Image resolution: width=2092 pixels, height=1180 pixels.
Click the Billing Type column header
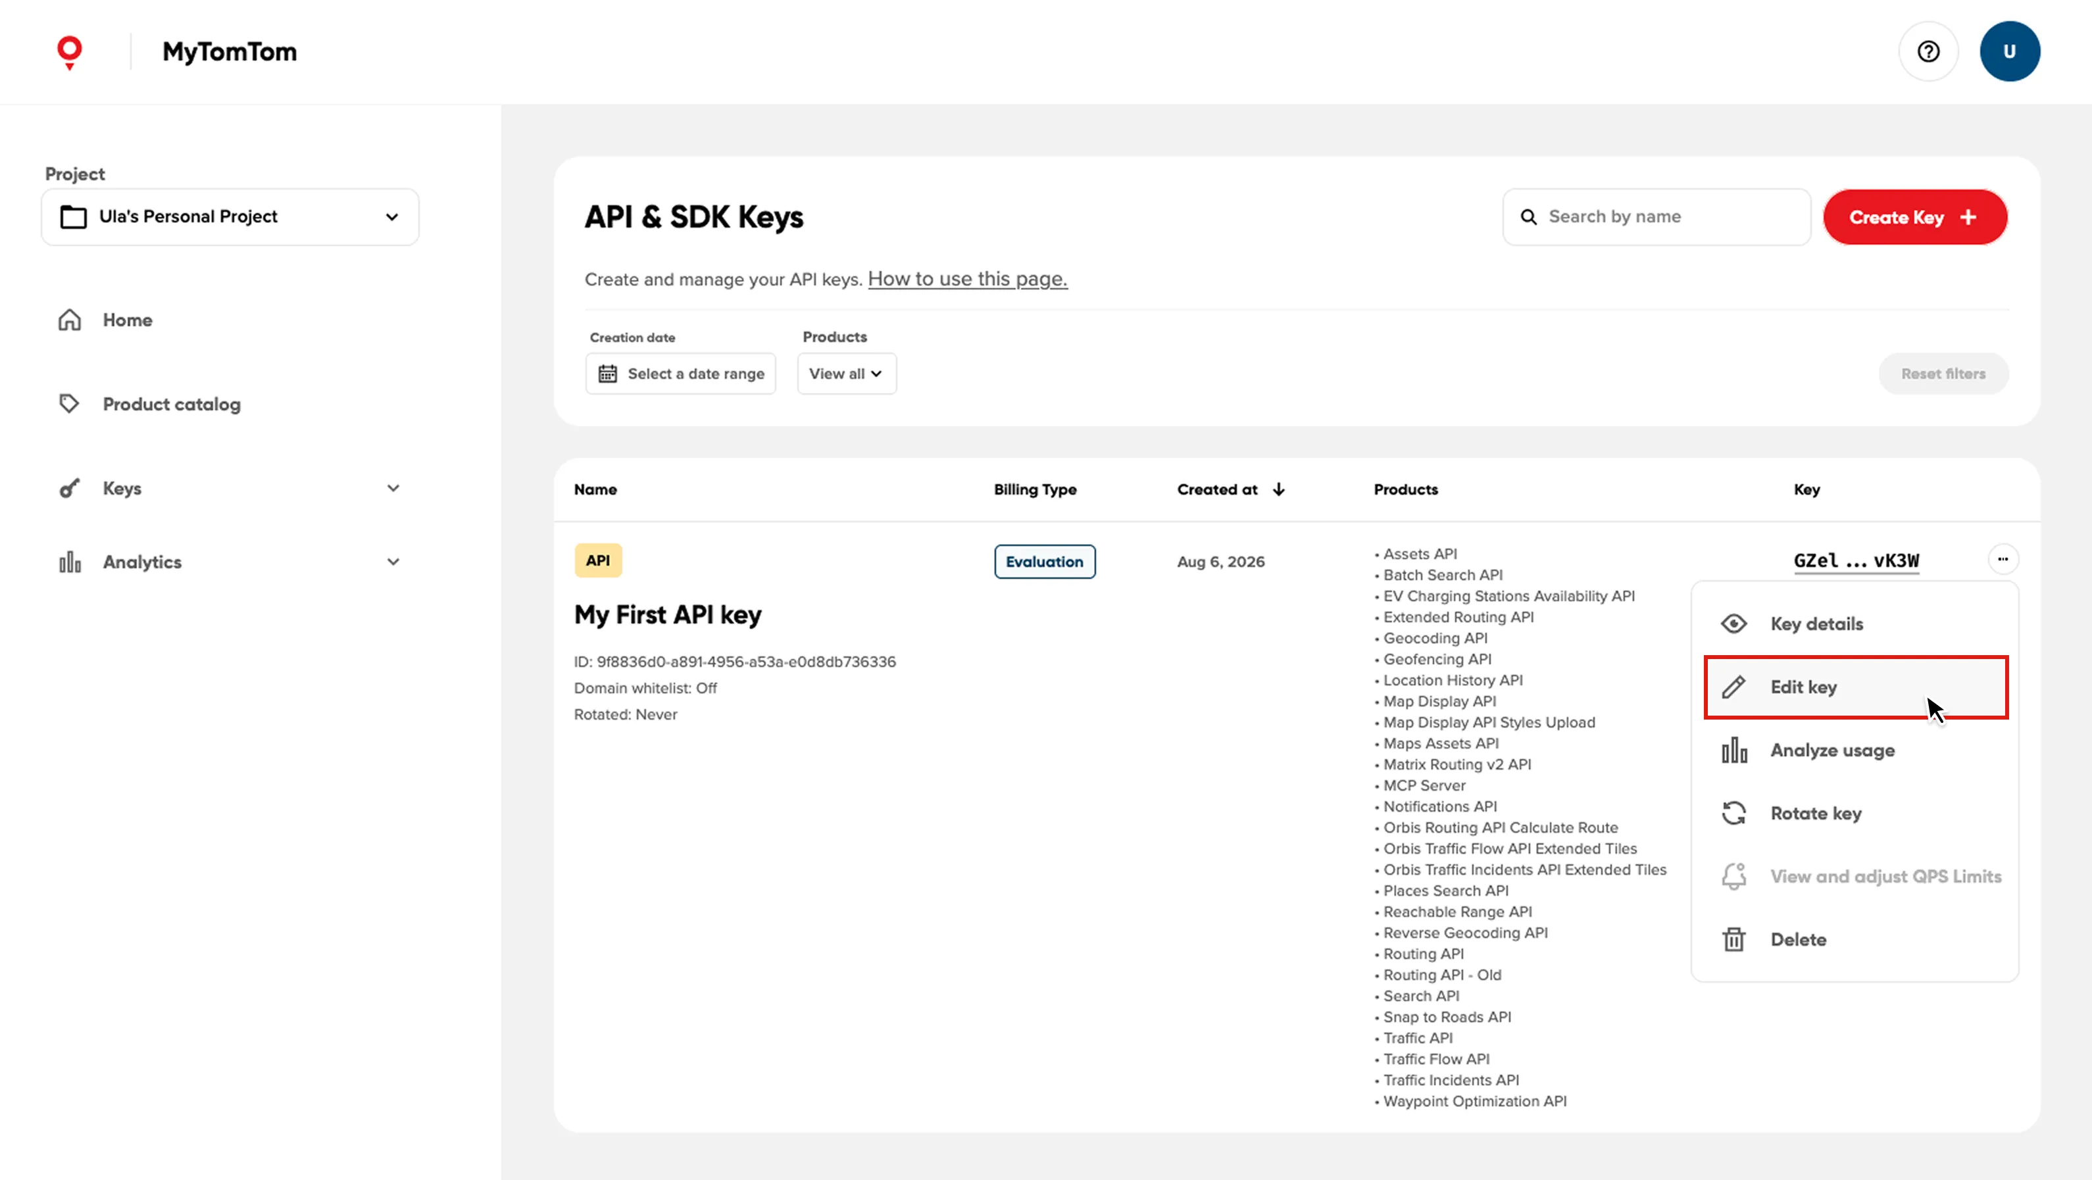tap(1035, 490)
